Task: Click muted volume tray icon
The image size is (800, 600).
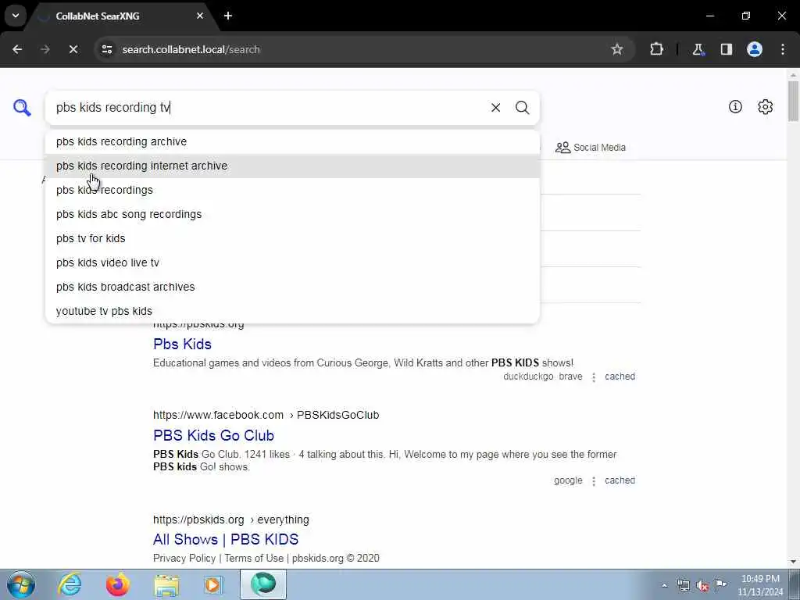Action: click(702, 586)
